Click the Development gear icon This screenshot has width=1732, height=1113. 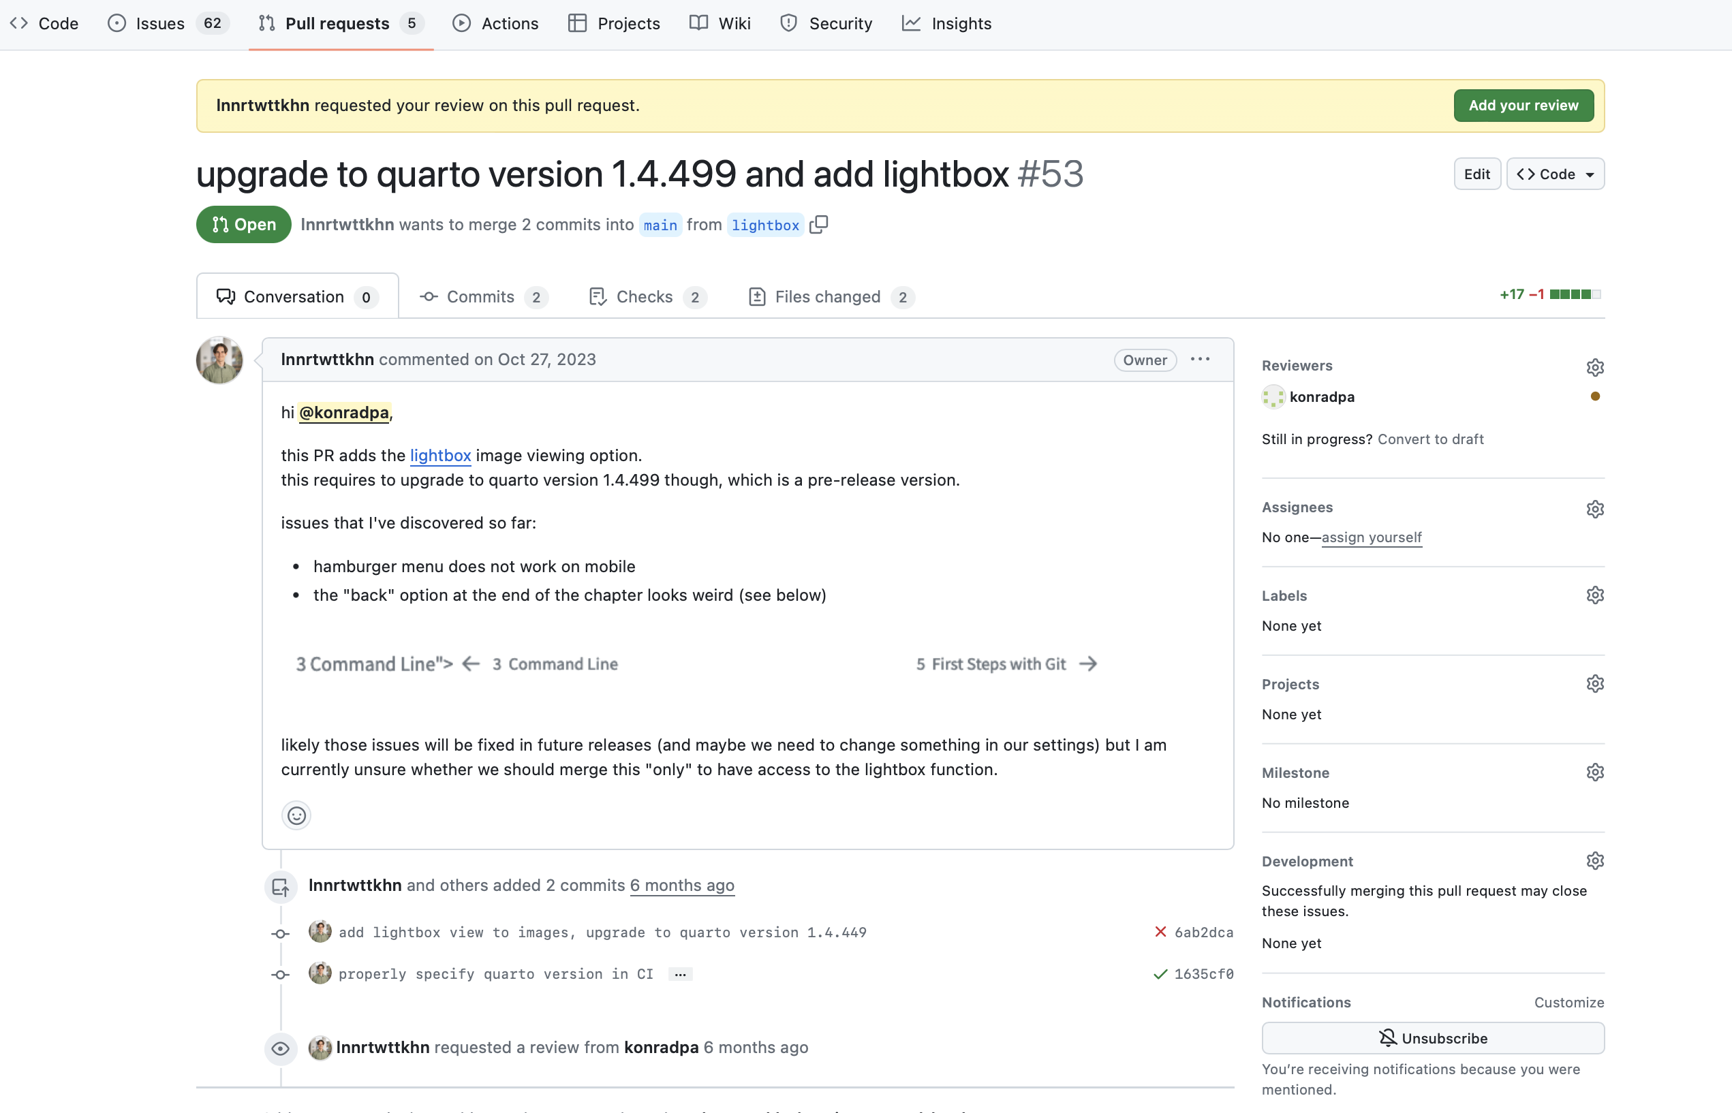(1594, 861)
